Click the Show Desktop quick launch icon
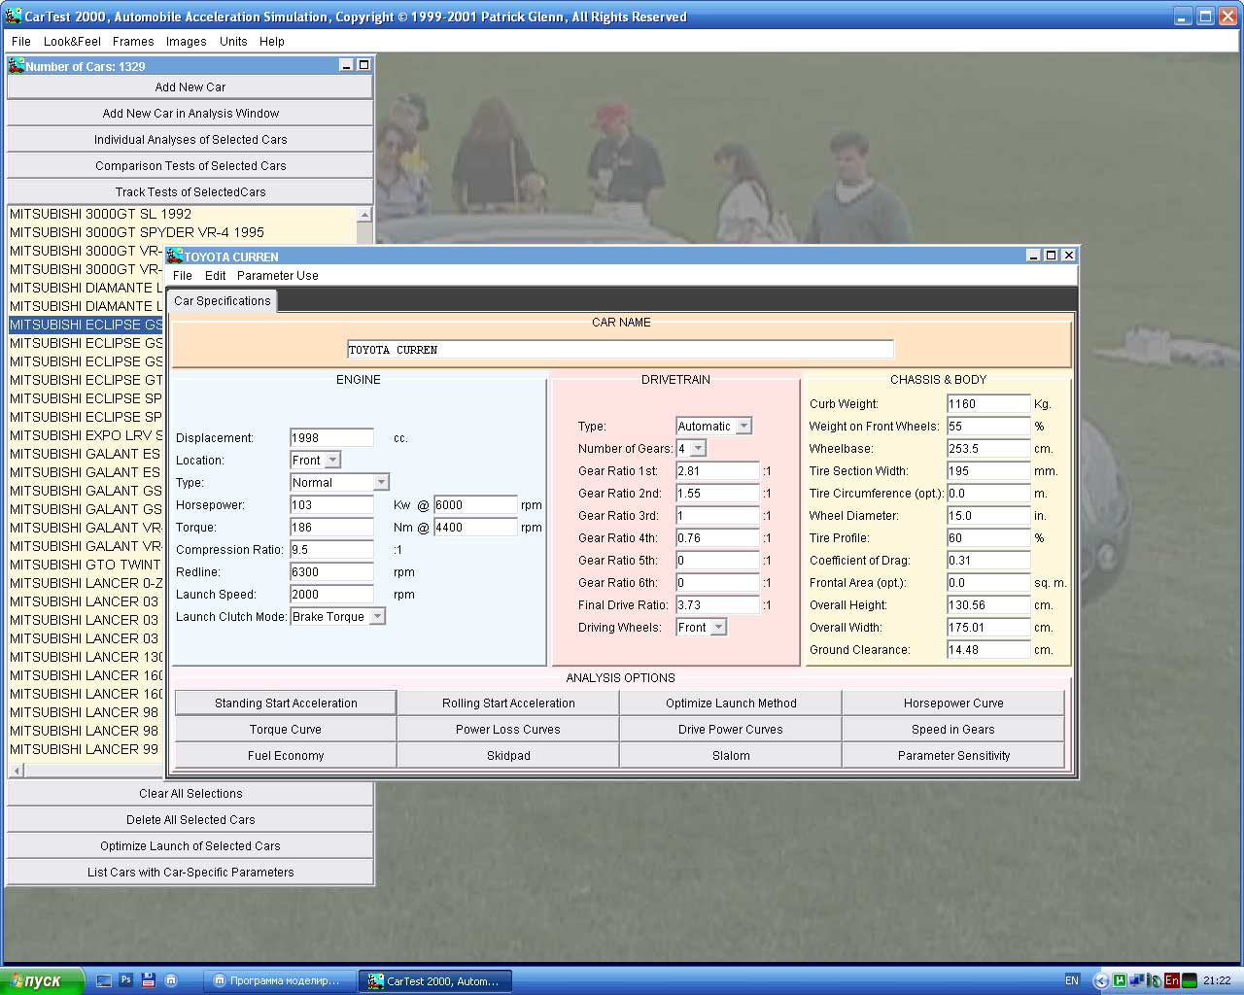 pyautogui.click(x=104, y=980)
